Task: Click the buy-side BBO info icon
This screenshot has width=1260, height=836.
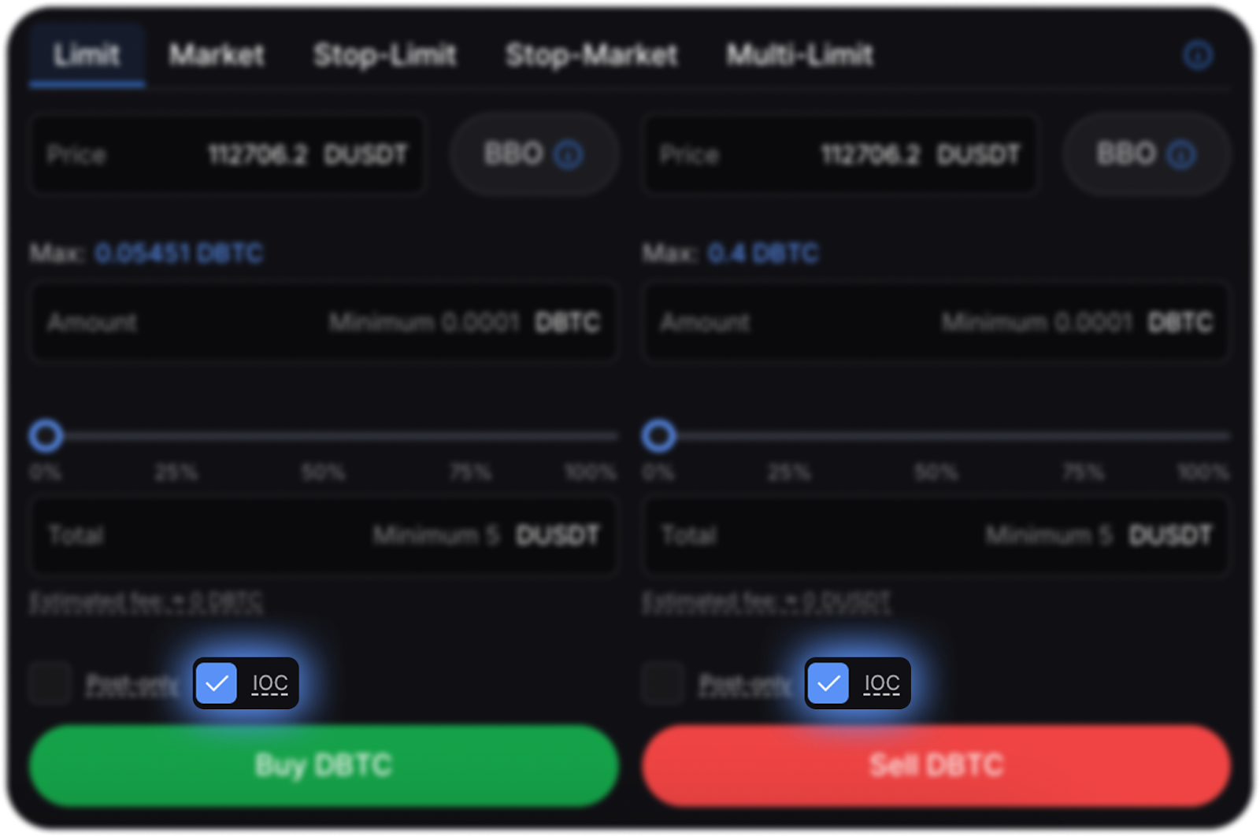Action: tap(568, 154)
